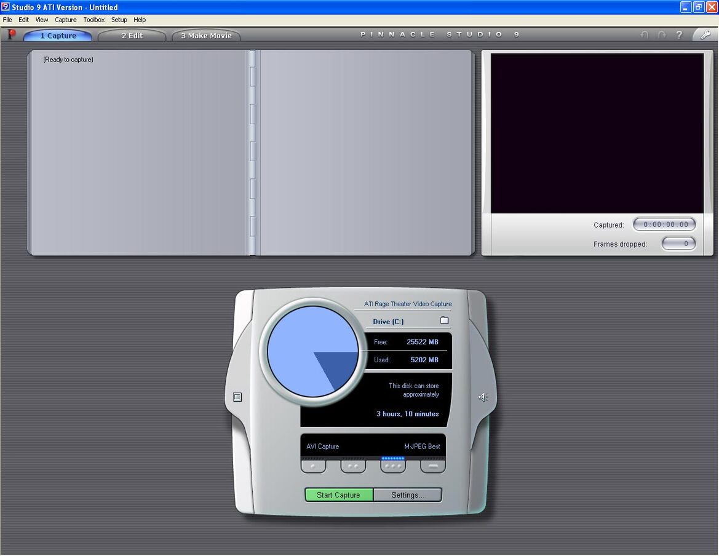This screenshot has height=556, width=719.
Task: Click the '25522 MB' free space value
Action: pos(423,342)
